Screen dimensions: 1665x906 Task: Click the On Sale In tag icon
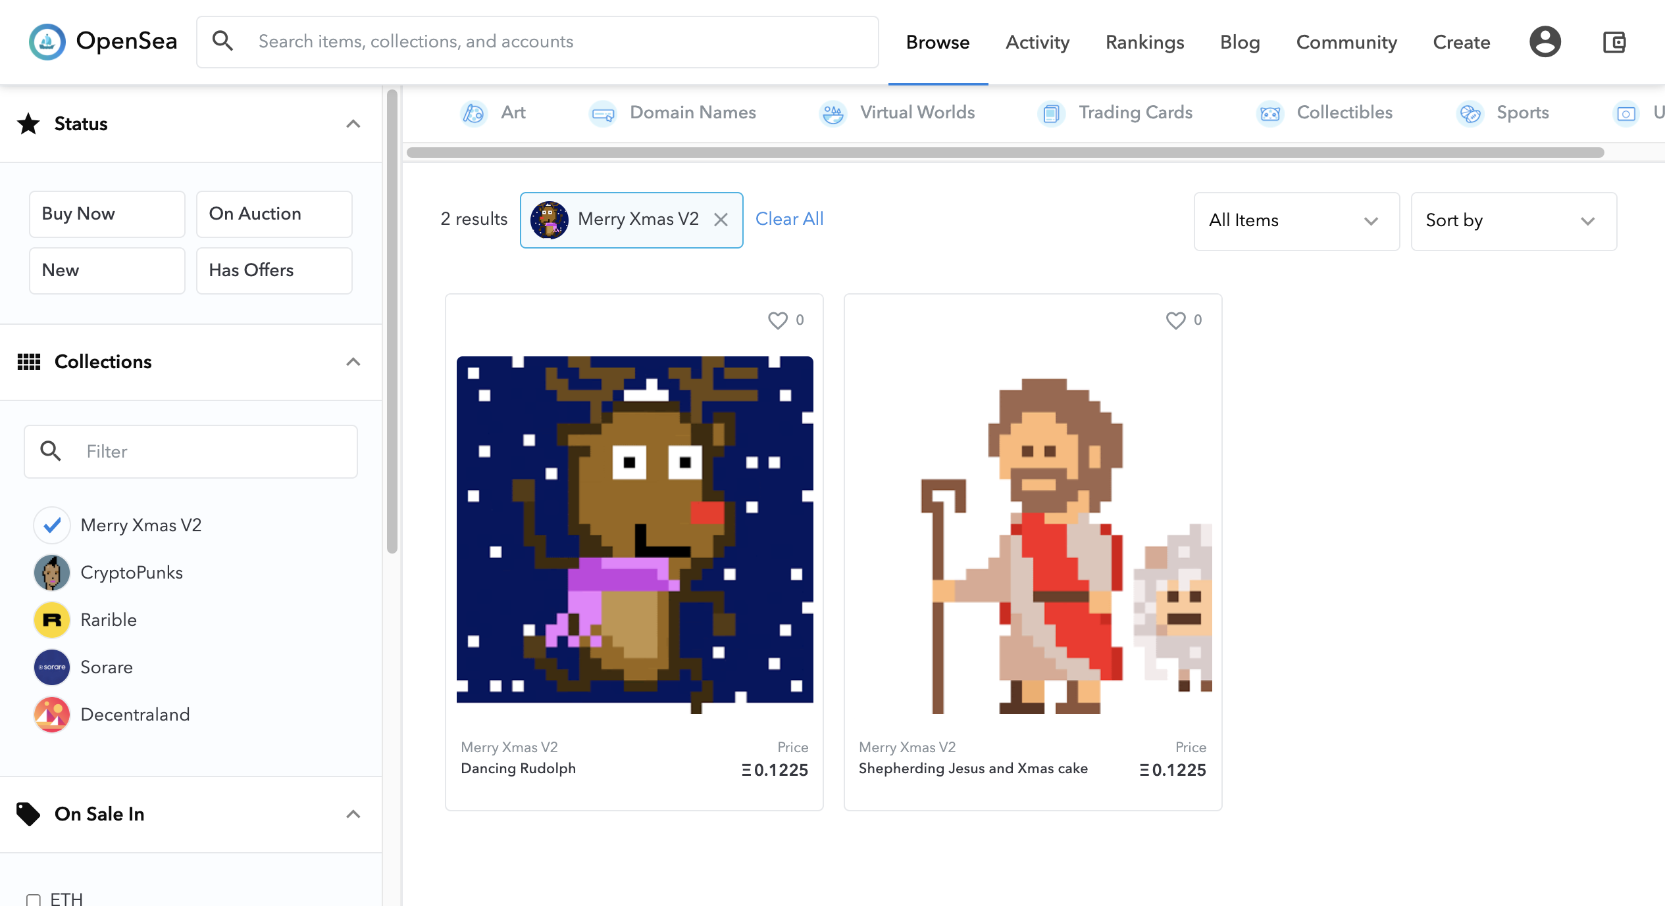[x=28, y=814]
